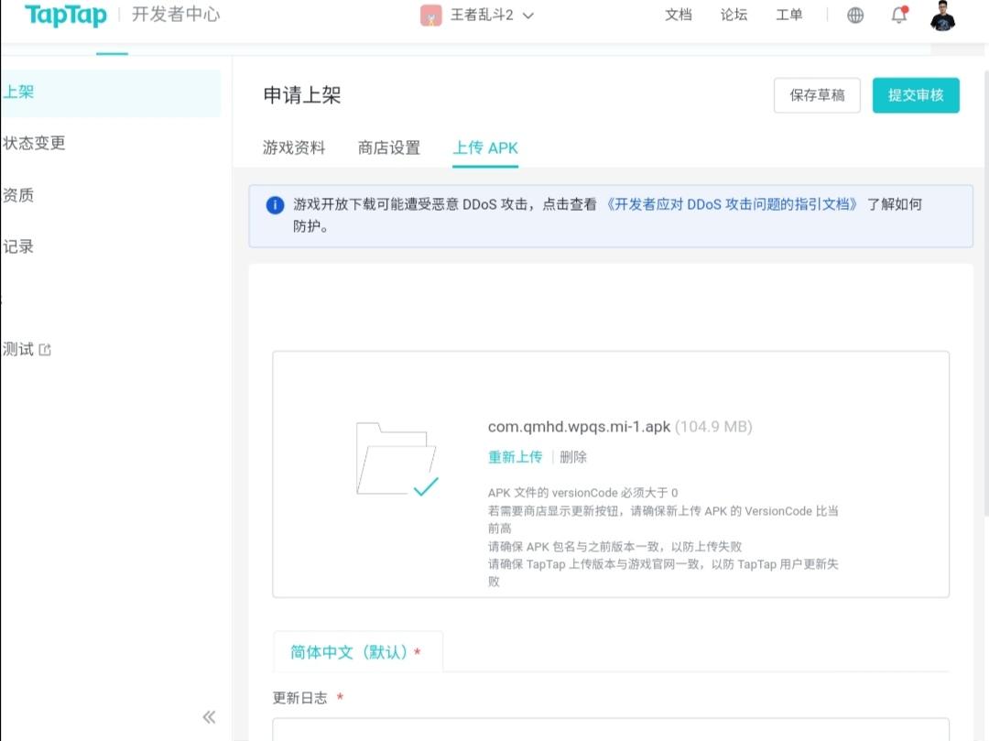The height and width of the screenshot is (741, 989).
Task: Click the 王者乱斗2 game icon
Action: [431, 16]
